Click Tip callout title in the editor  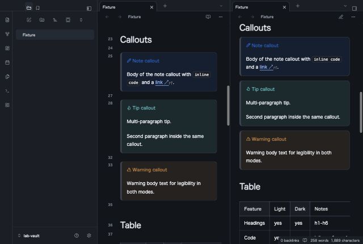coord(143,108)
